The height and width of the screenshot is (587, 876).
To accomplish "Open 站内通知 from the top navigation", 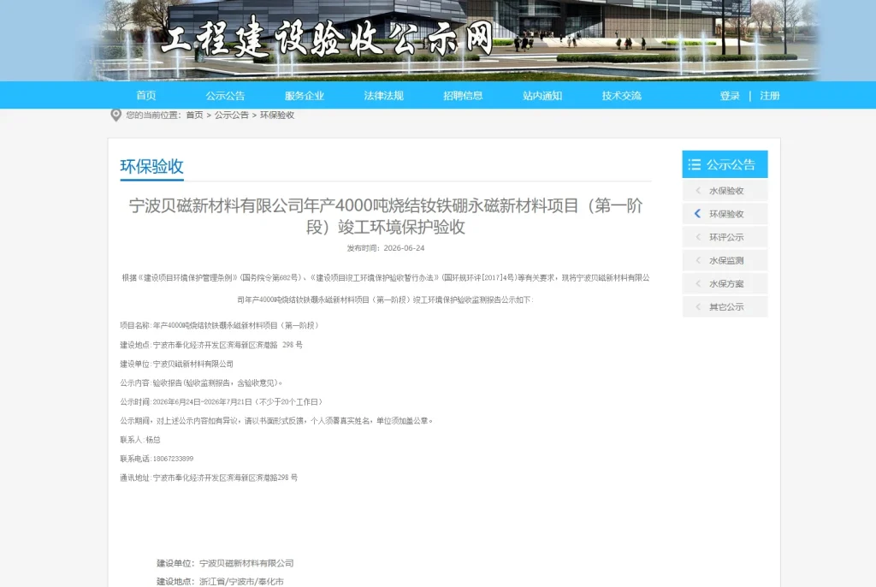I will tap(542, 96).
